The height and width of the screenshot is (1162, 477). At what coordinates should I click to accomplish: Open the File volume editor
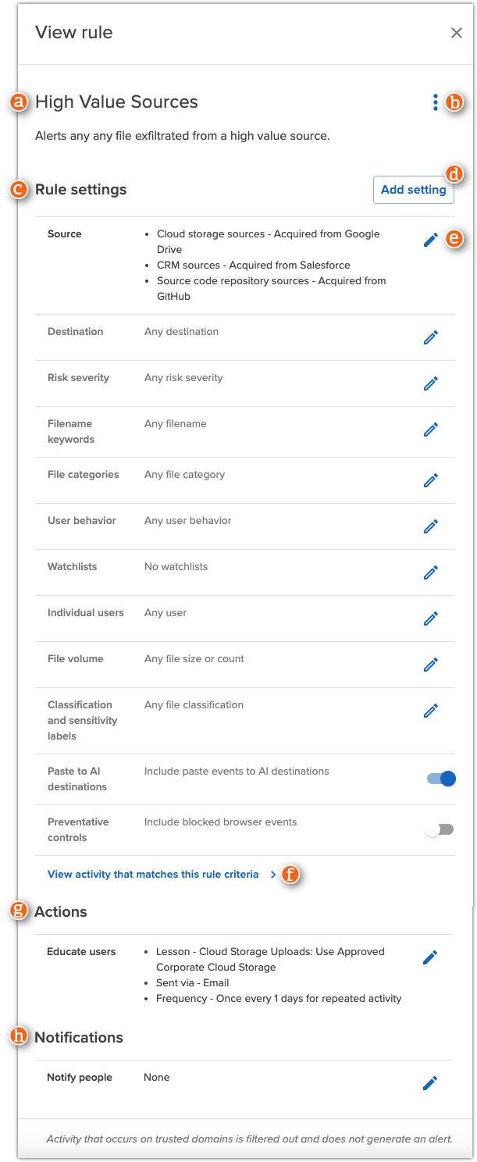[430, 664]
